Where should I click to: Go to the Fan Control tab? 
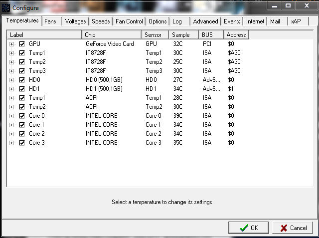129,21
